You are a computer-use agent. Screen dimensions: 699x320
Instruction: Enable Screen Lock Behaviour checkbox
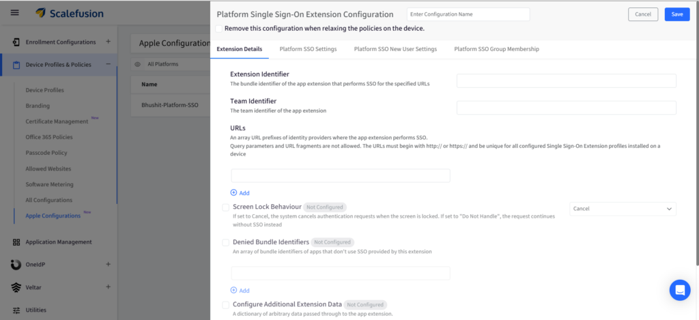(226, 207)
